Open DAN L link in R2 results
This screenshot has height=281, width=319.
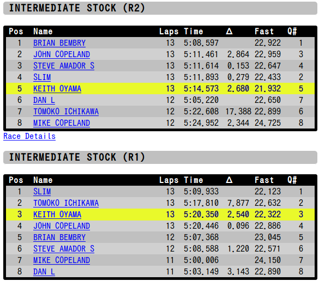coord(44,100)
